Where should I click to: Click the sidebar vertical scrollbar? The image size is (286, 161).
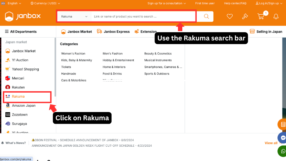(x=55, y=67)
